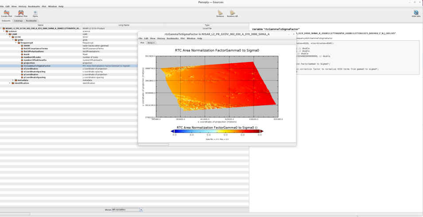Image resolution: width=423 pixels, height=217 pixels.
Task: Open Help menu in plot window
Action: tap(200, 39)
